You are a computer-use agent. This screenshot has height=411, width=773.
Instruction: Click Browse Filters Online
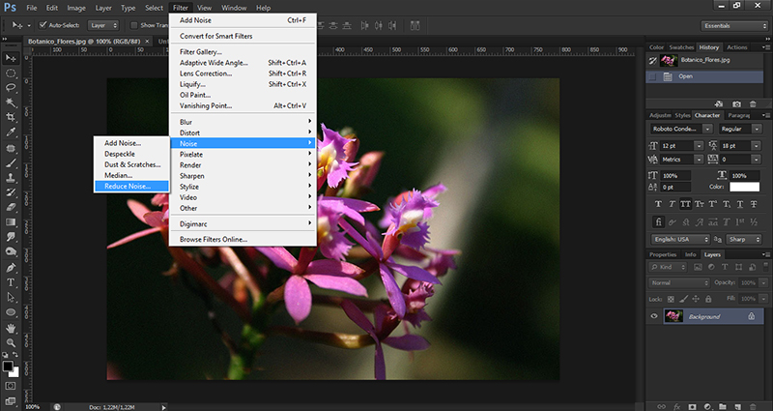tap(214, 238)
